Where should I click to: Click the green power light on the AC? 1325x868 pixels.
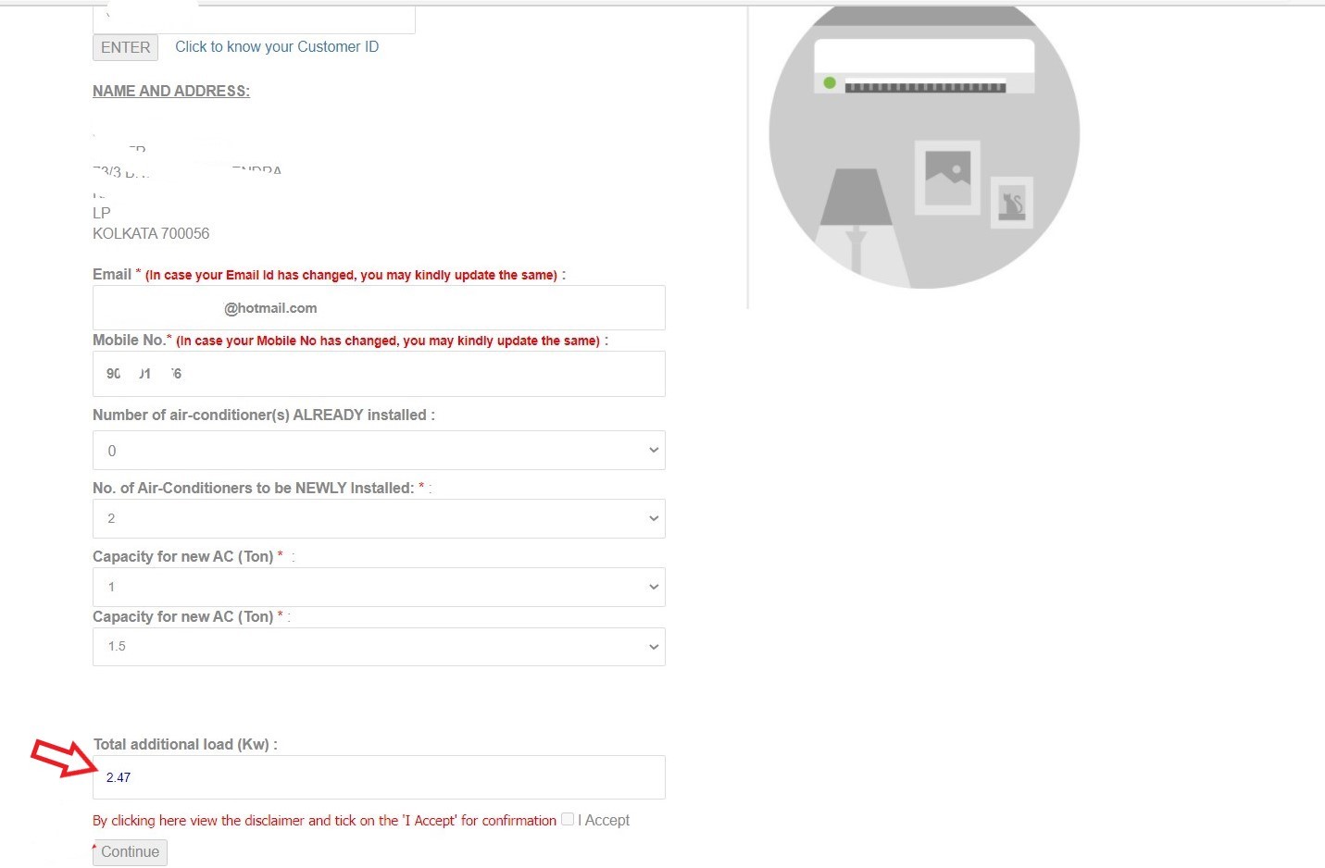[x=830, y=83]
